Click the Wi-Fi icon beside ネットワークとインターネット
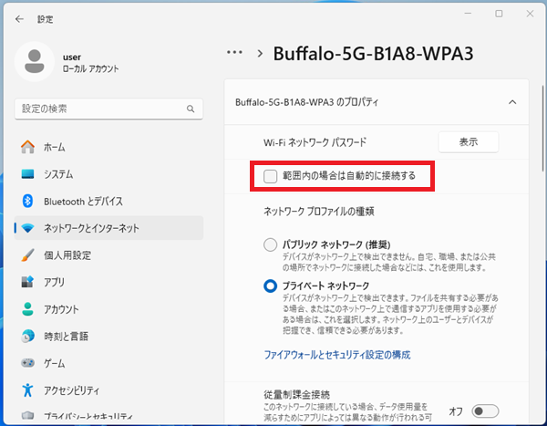The height and width of the screenshot is (426, 547). 27,228
